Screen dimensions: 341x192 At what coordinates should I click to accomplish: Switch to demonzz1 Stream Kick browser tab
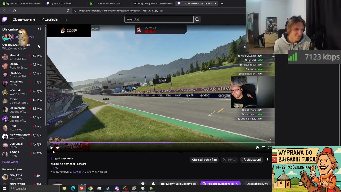coord(21,3)
